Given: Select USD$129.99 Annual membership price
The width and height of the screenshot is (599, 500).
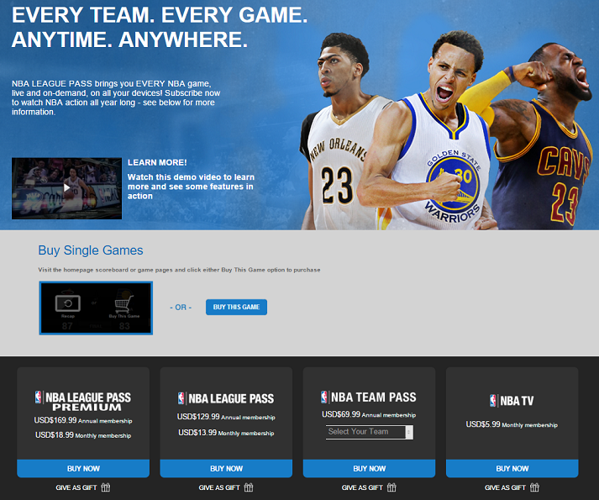Looking at the screenshot, I should (226, 417).
